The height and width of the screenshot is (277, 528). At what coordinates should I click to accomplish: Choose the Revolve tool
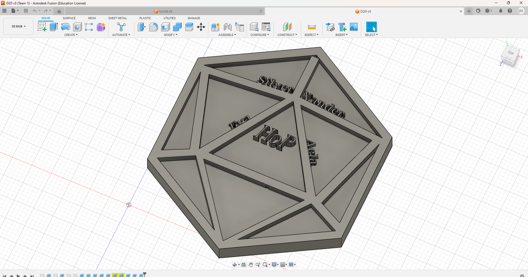click(x=65, y=27)
